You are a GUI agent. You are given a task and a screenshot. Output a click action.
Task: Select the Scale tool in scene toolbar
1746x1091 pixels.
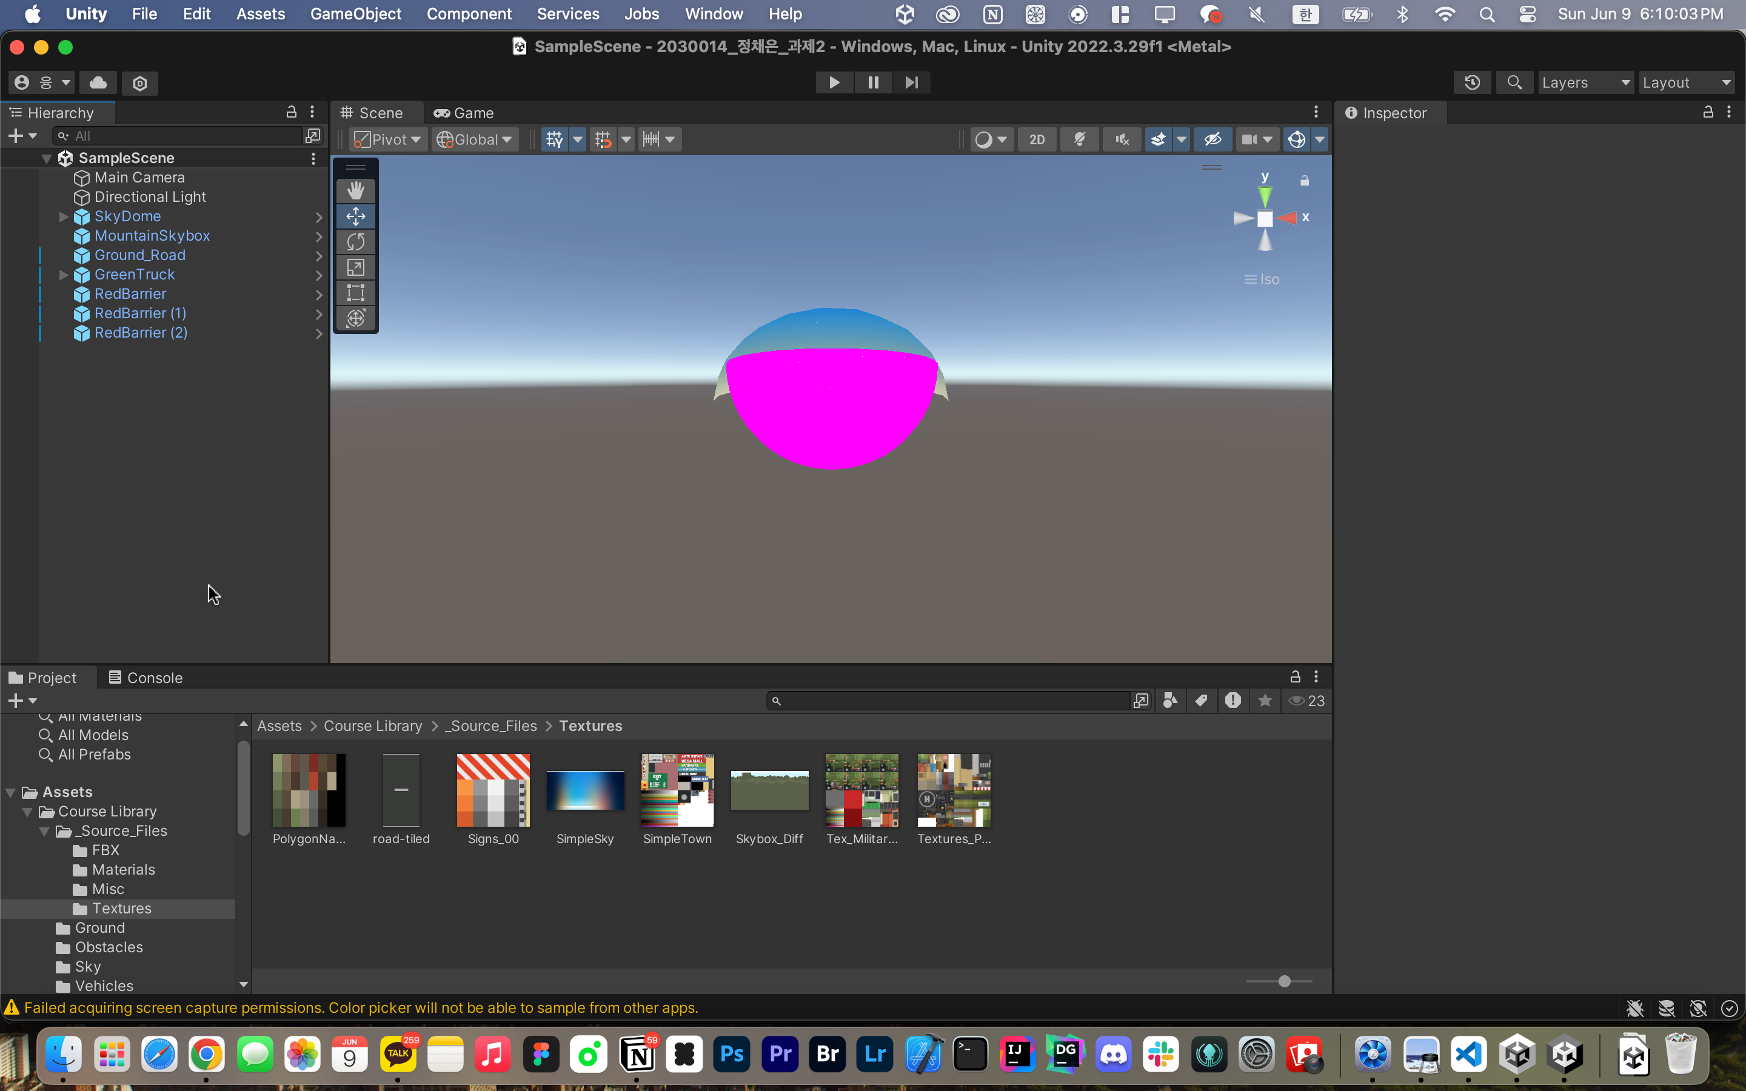click(356, 267)
